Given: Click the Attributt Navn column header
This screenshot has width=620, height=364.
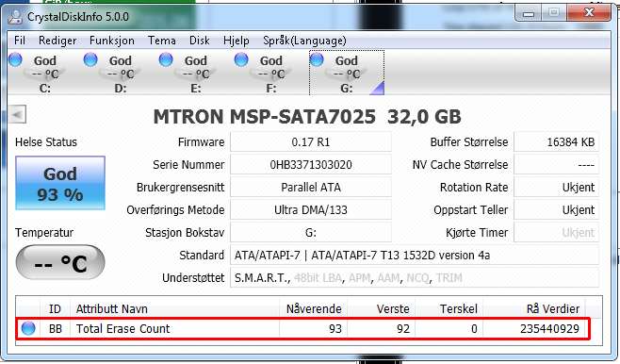Looking at the screenshot, I should (x=174, y=308).
